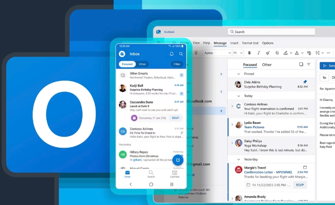The height and width of the screenshot is (205, 335).
Task: Apply Strikethrough formatting in desktop ribbon
Action: (277, 53)
